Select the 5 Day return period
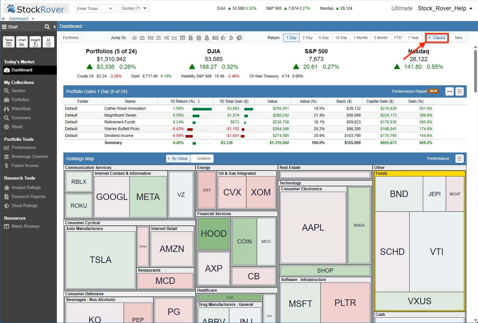 [324, 38]
